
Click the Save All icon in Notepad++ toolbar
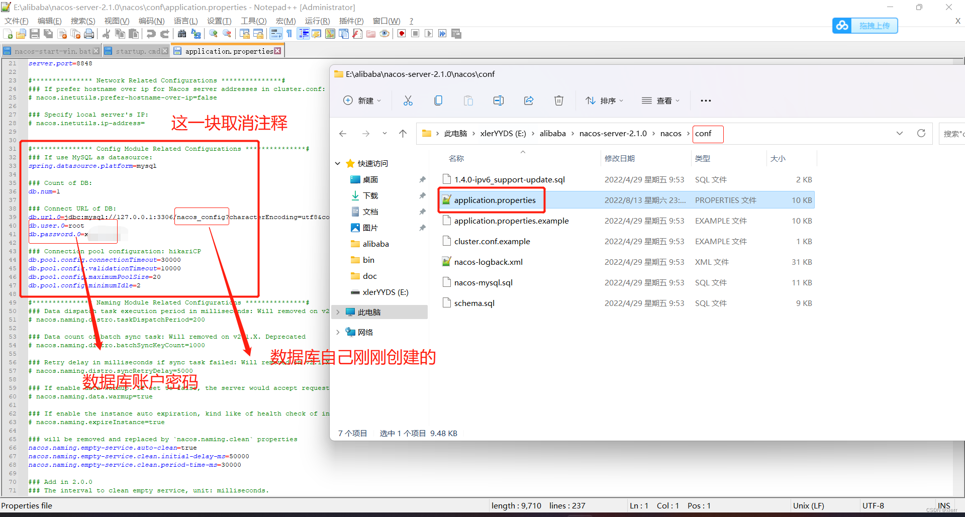[x=48, y=34]
